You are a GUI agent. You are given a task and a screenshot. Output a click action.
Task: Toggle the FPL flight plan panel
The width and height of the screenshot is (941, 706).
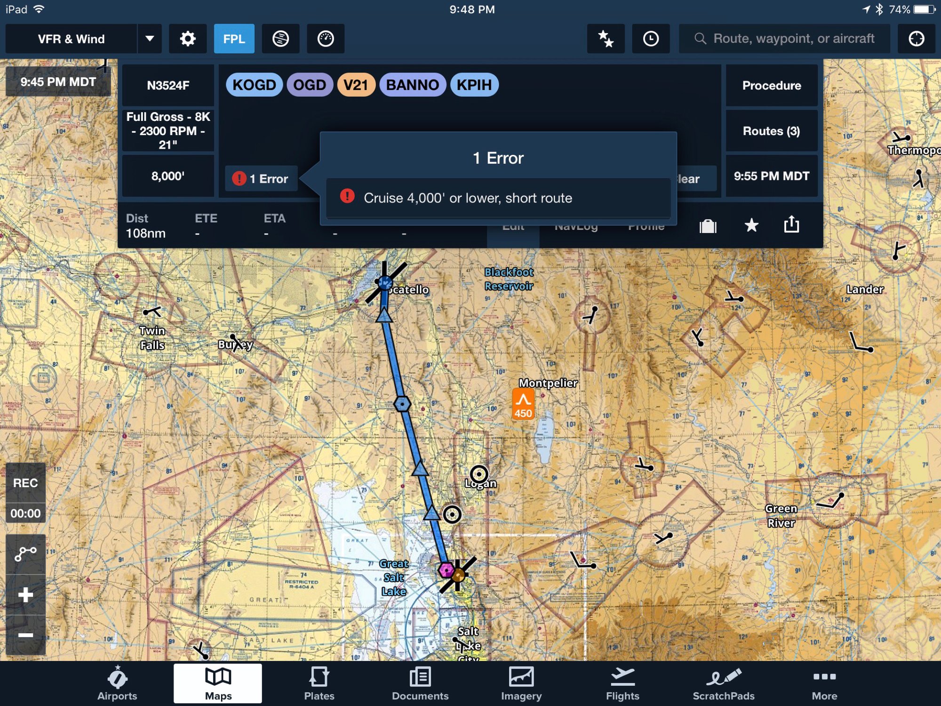[x=234, y=39]
